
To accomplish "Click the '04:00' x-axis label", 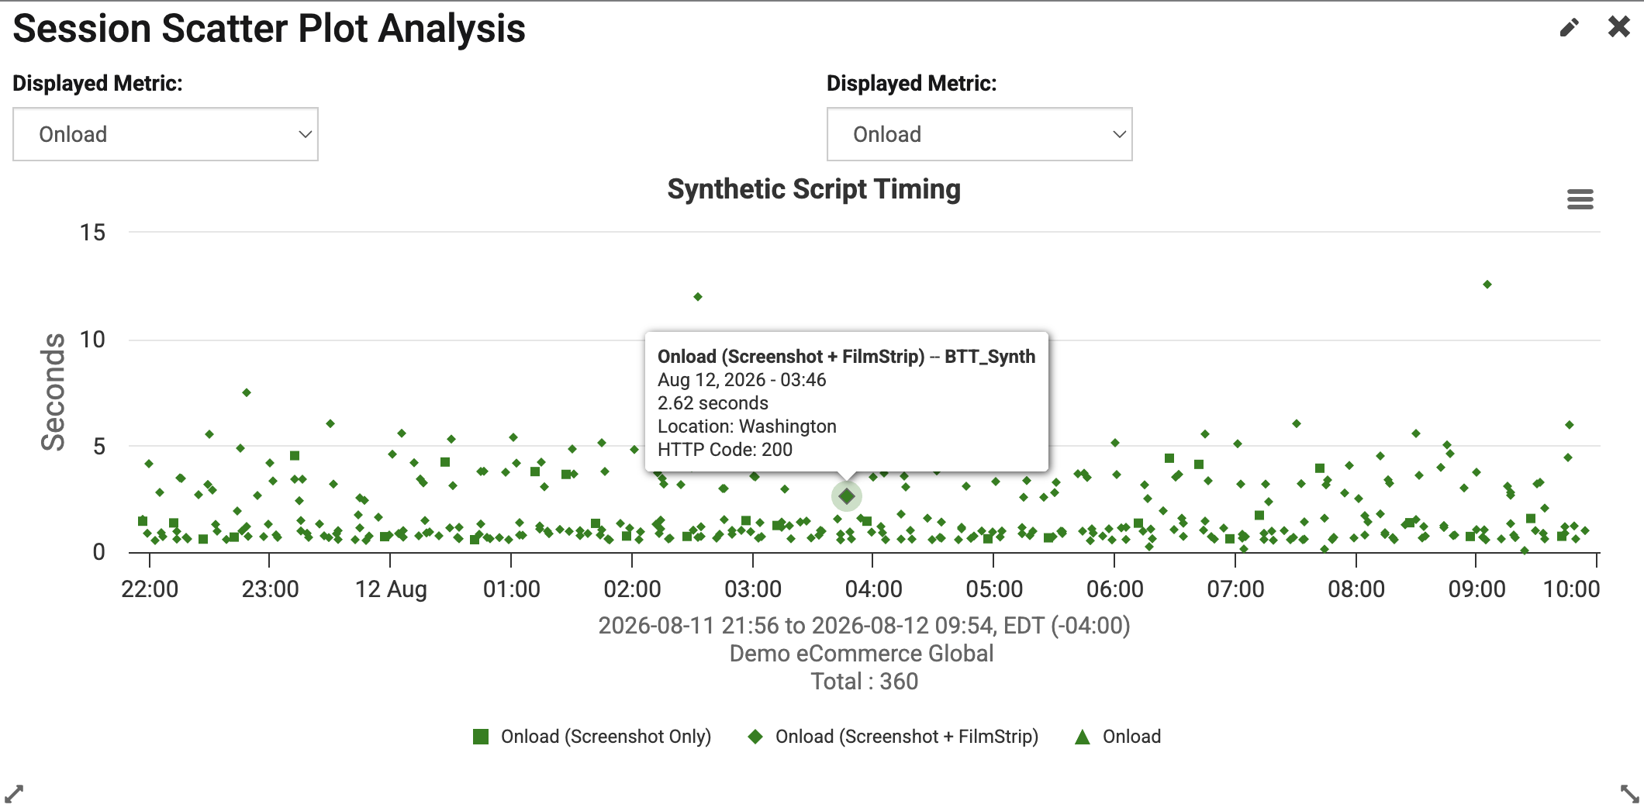I will pyautogui.click(x=873, y=589).
